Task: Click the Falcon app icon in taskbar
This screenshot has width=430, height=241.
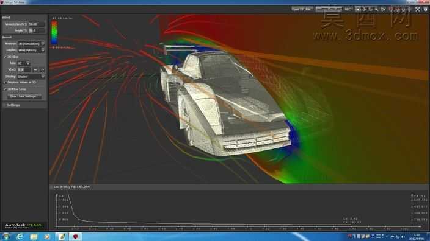Action: (75, 237)
